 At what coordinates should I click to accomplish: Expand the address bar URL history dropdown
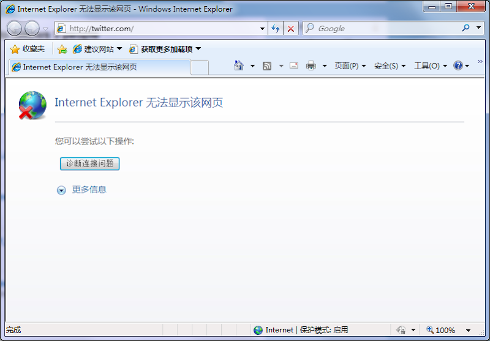click(x=263, y=29)
